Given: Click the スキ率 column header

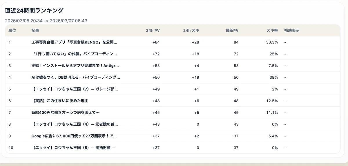Looking at the screenshot, I should 272,30.
